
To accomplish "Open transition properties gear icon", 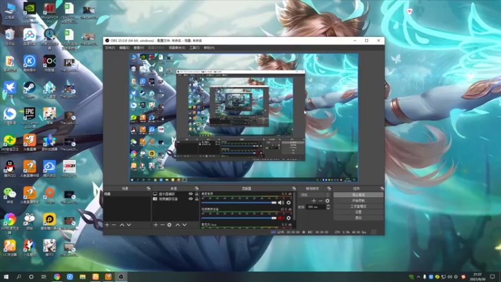I will tap(327, 201).
